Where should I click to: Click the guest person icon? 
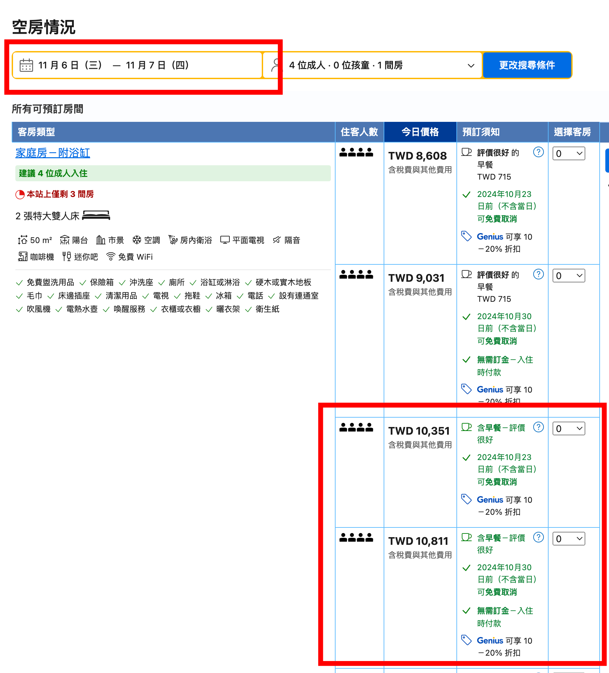click(276, 65)
